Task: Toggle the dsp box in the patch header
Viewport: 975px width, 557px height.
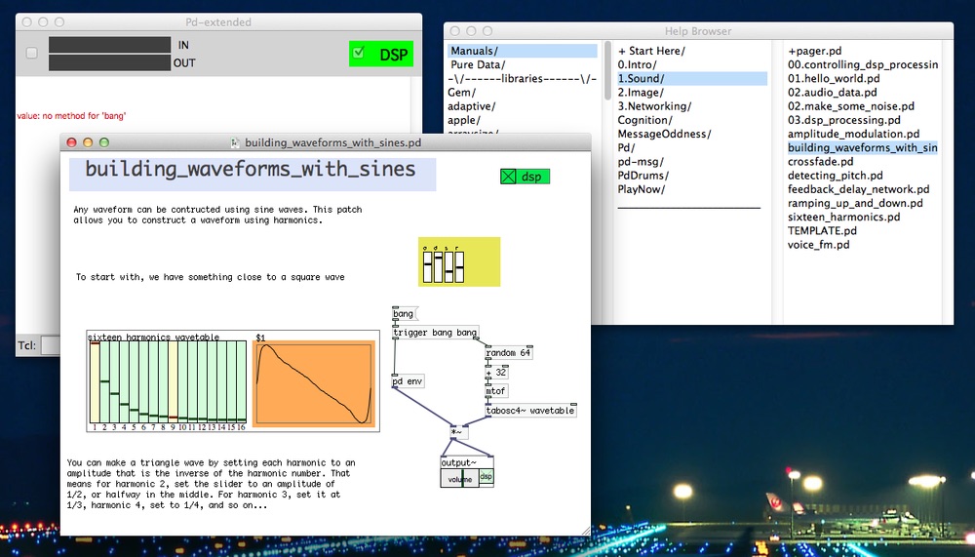Action: click(x=509, y=177)
